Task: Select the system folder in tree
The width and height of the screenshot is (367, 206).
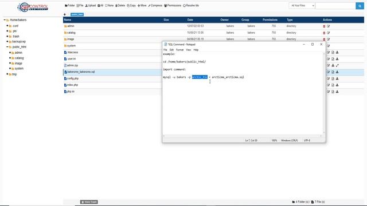Action: click(x=19, y=69)
